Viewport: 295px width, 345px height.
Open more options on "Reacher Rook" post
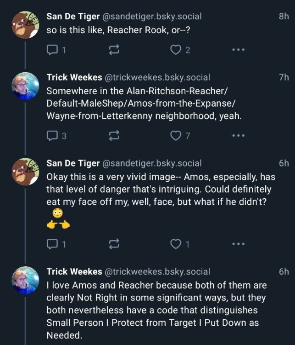(x=238, y=51)
